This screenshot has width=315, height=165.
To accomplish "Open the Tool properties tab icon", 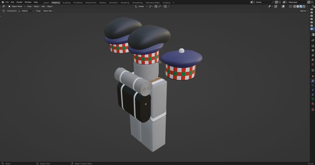I will point(313,40).
